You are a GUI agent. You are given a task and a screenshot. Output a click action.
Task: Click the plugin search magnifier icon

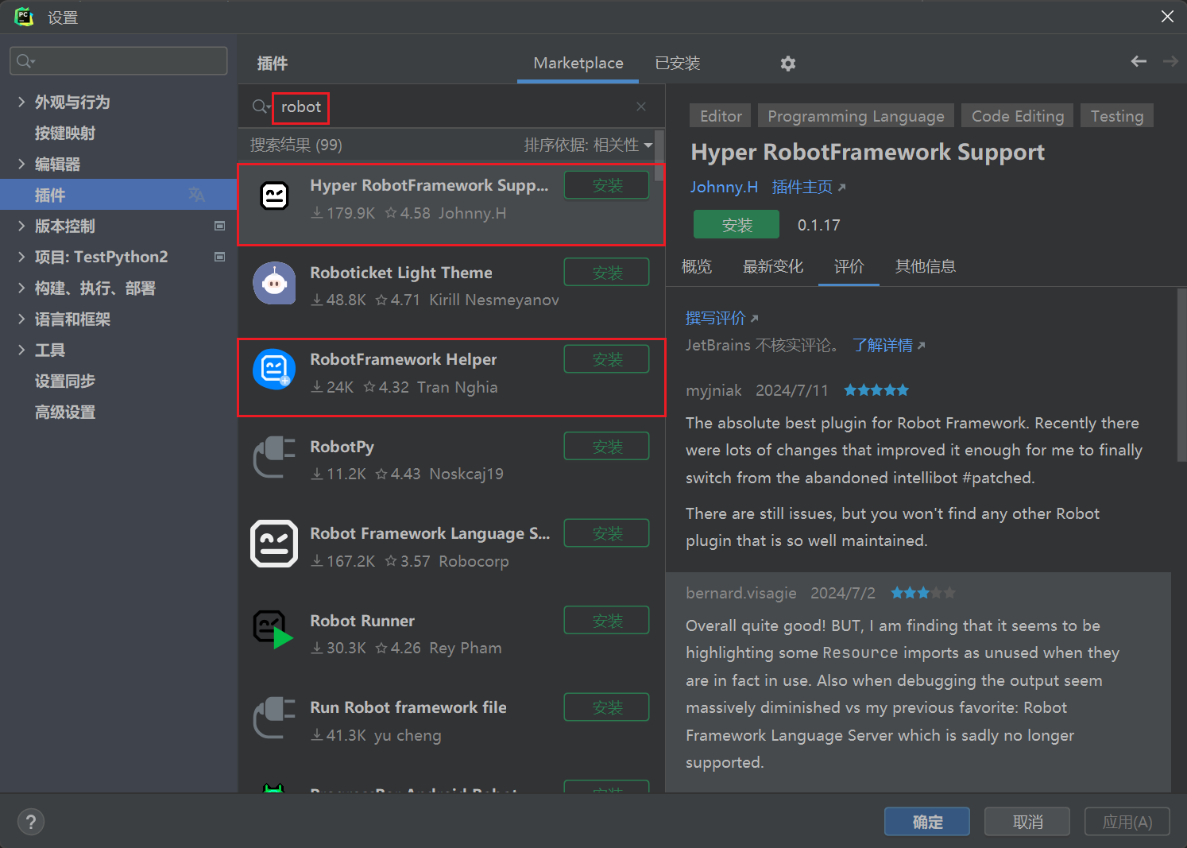(261, 106)
